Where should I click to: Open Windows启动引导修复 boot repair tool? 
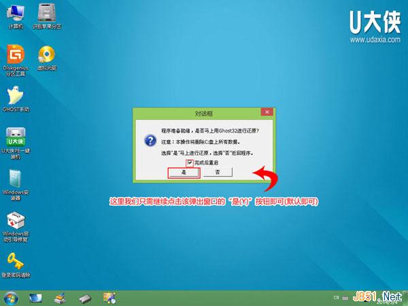(15, 221)
